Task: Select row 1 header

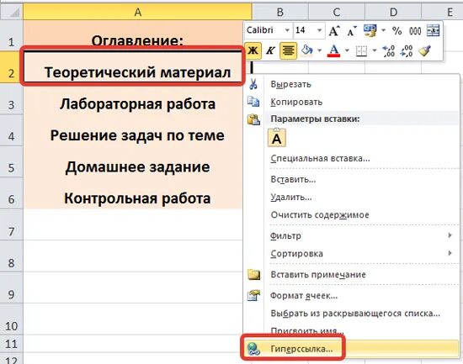Action: [11, 35]
